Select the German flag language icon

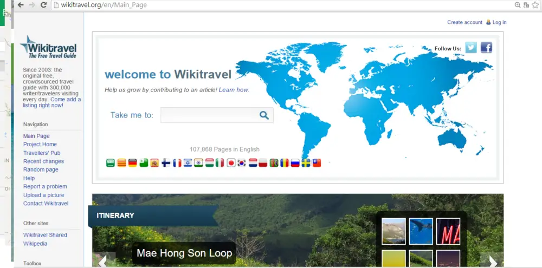point(133,162)
